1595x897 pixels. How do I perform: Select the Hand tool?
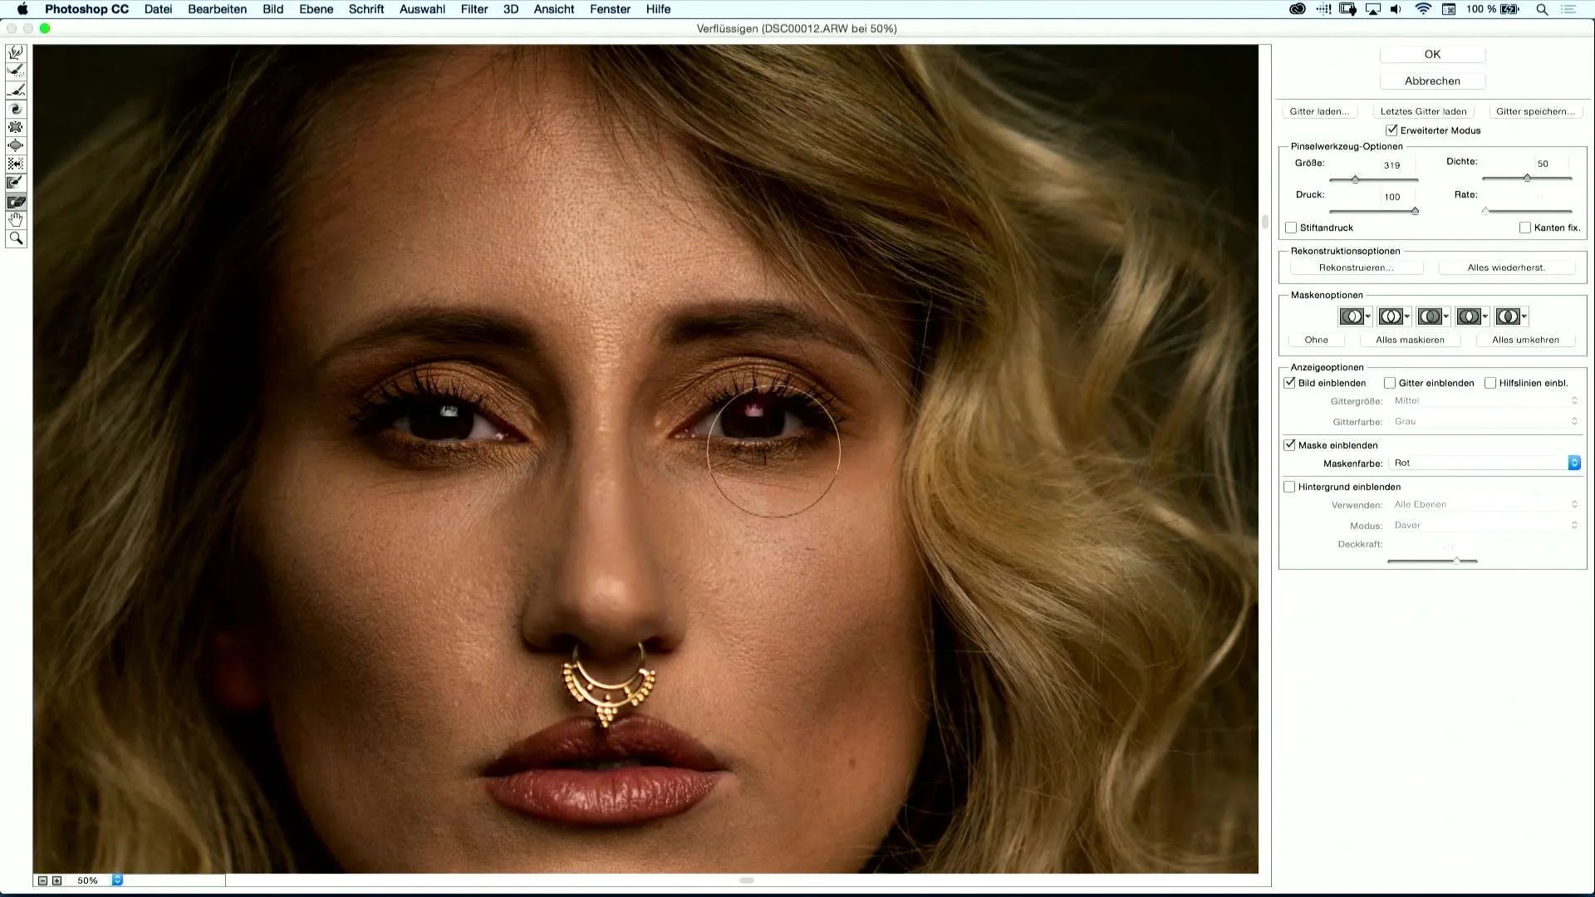16,220
